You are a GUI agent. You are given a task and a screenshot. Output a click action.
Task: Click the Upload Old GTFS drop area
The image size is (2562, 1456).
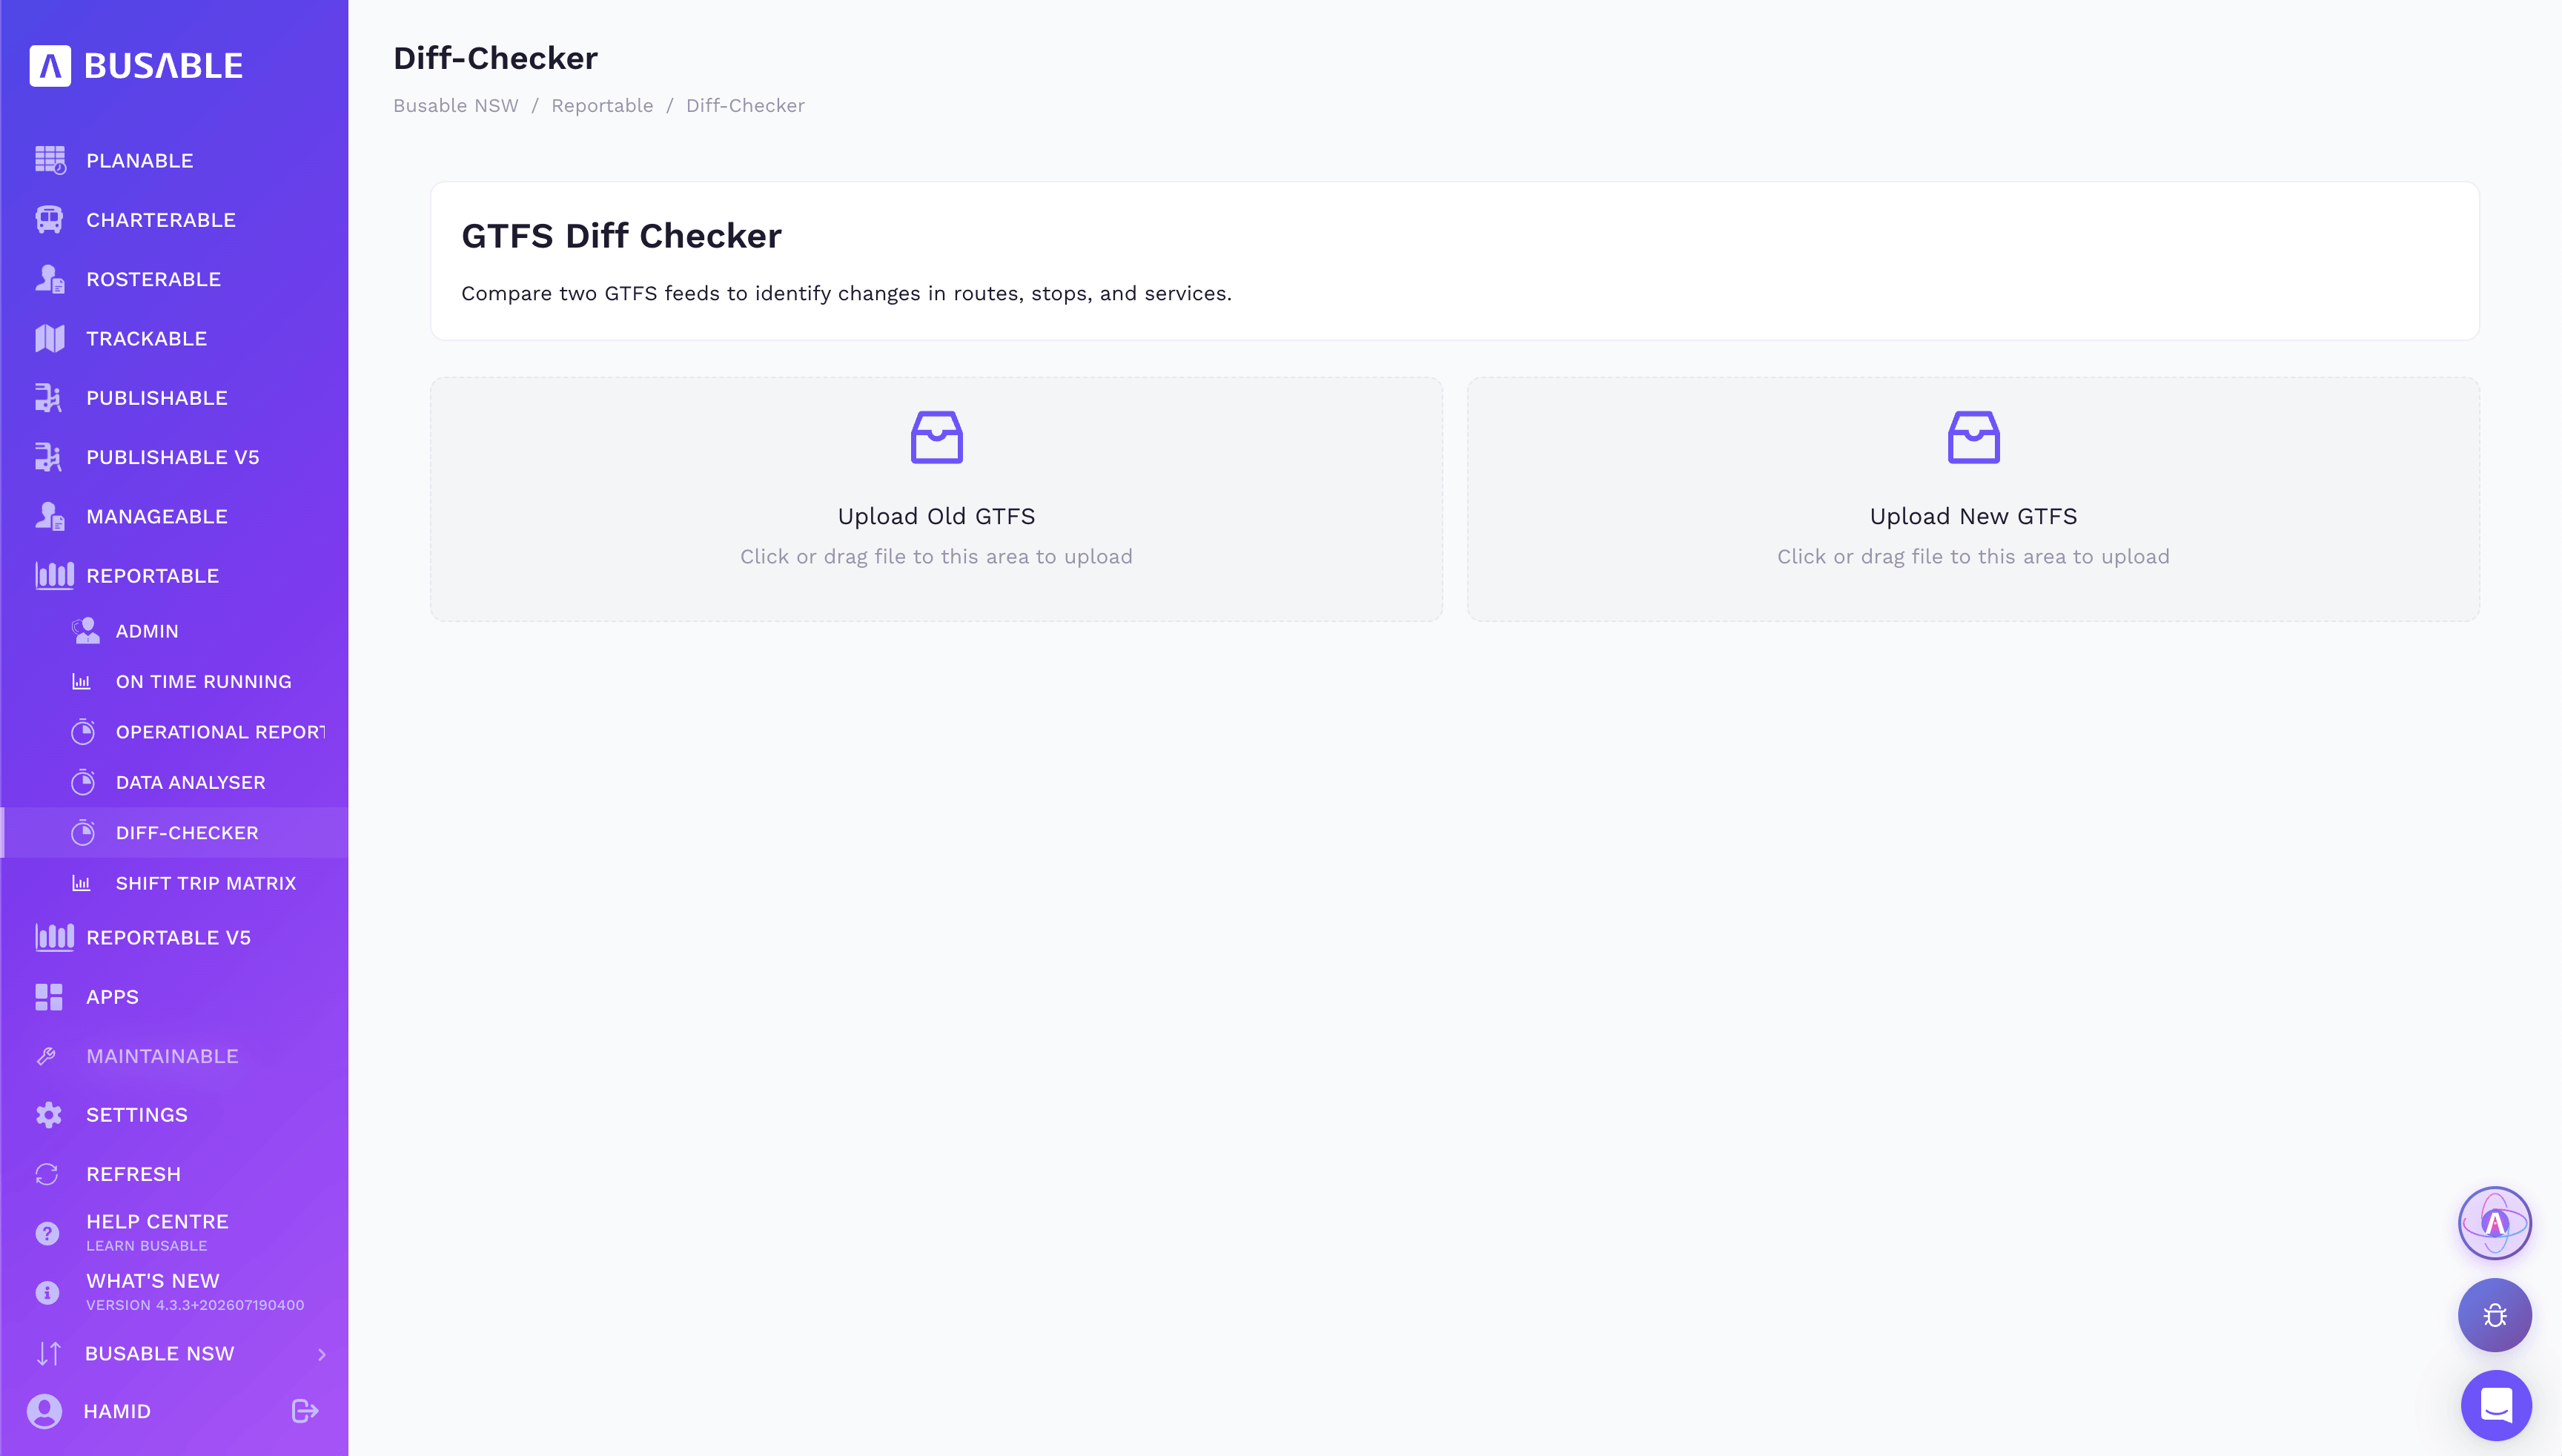coord(936,499)
